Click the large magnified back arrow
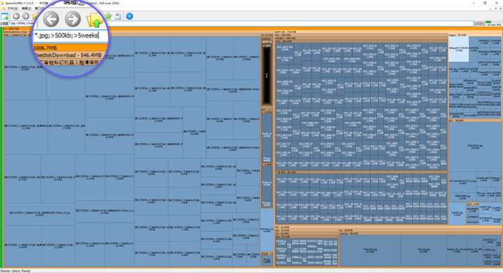Screen dimensions: 503x273 (x=51, y=19)
